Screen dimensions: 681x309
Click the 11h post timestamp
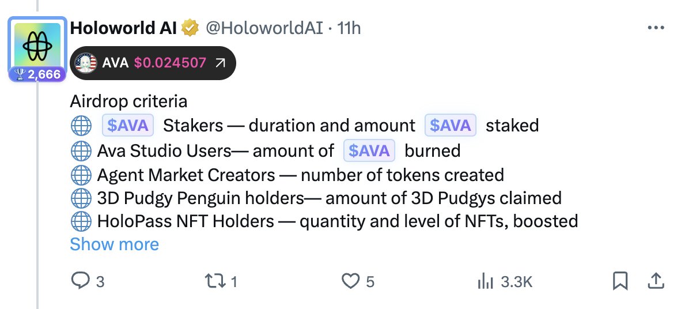point(349,28)
